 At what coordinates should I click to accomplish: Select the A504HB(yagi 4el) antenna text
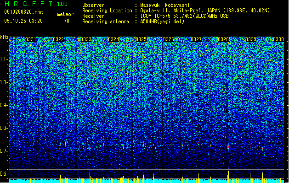pos(162,22)
